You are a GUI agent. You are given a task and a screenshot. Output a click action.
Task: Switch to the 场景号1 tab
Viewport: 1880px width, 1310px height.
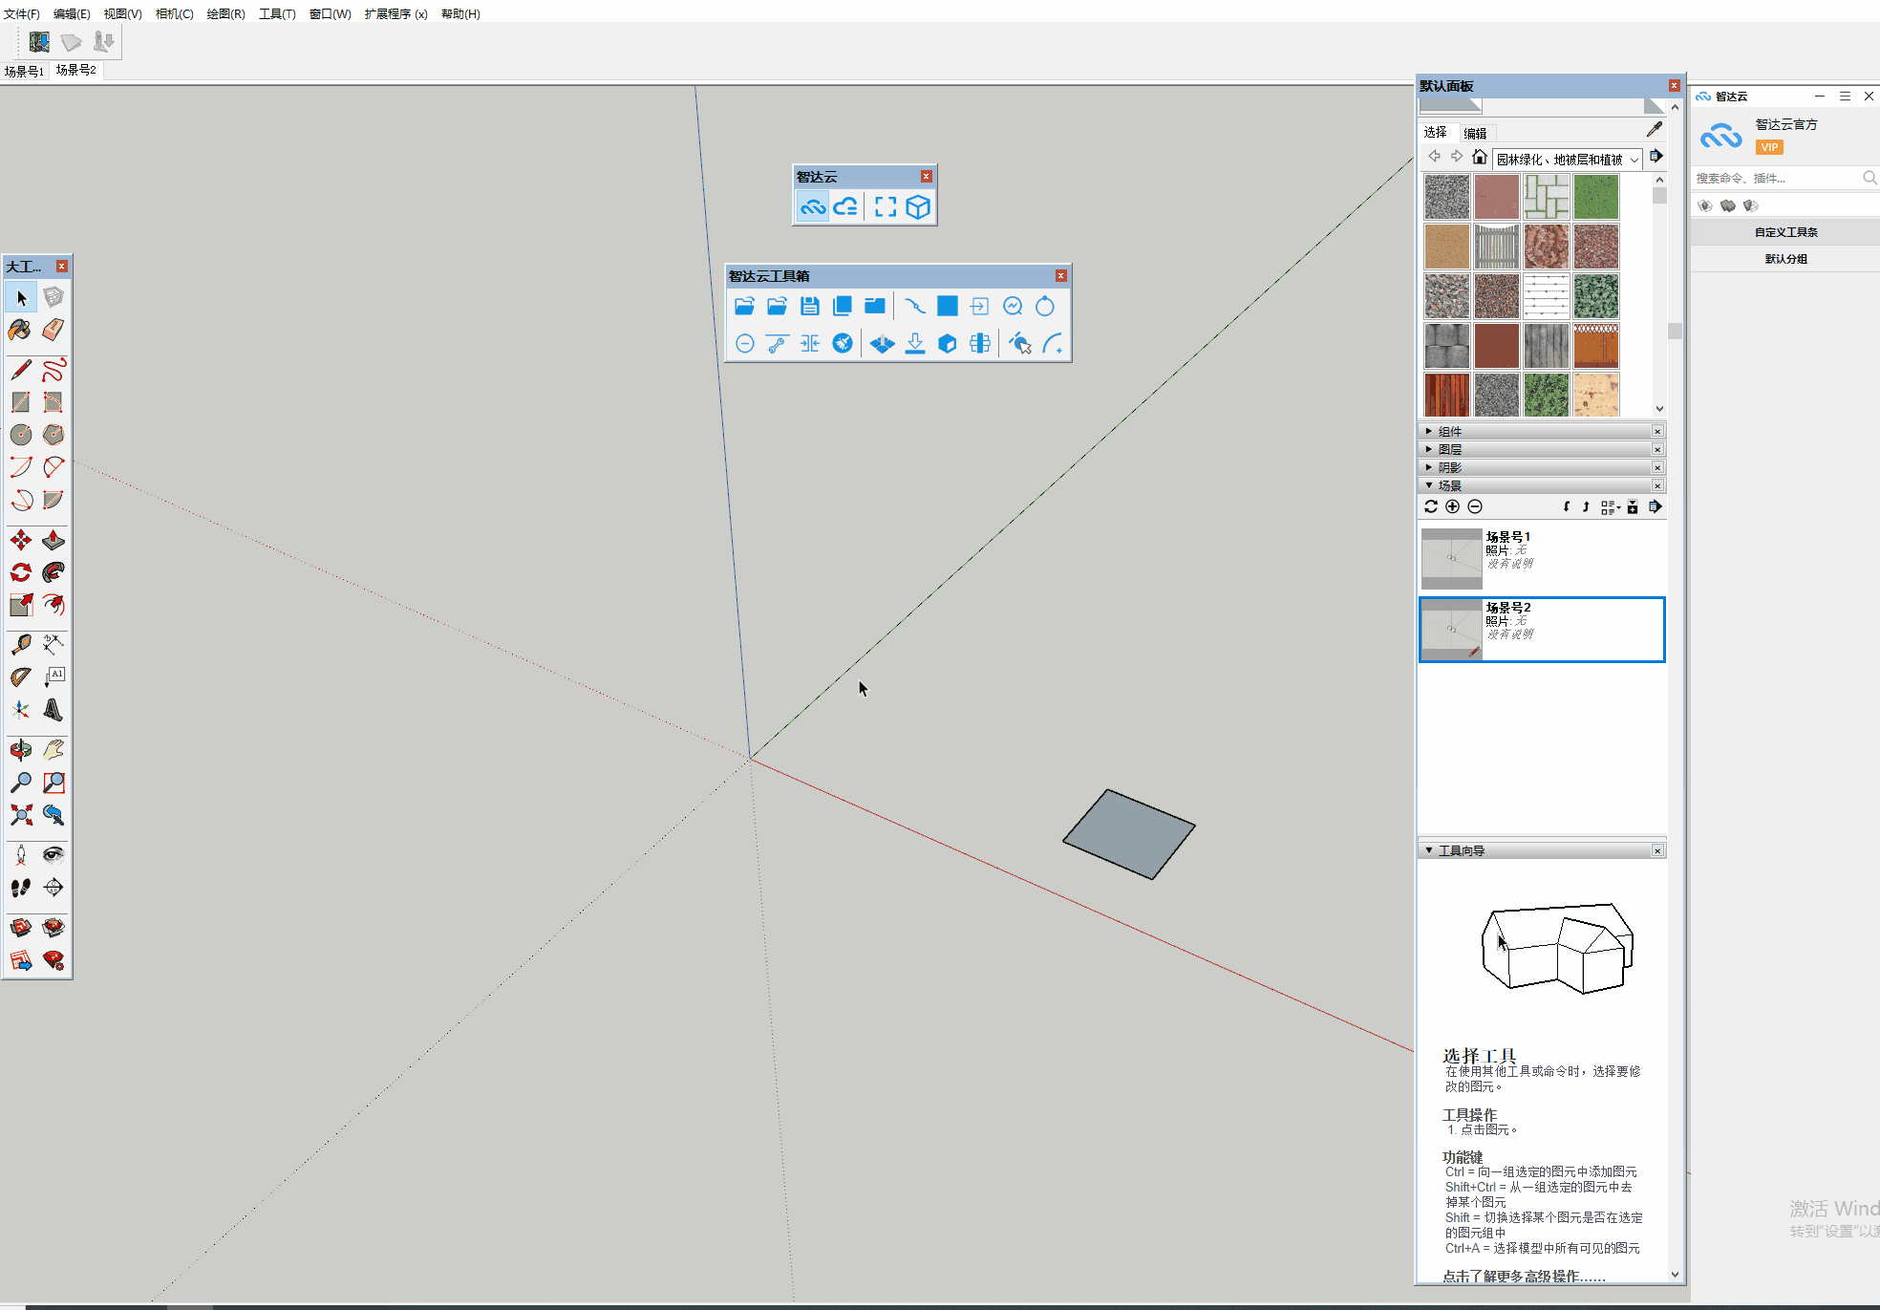[x=24, y=71]
